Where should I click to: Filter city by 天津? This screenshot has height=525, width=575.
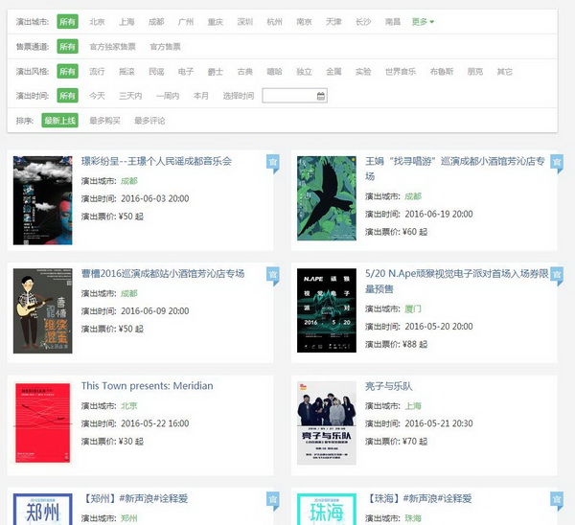[x=333, y=22]
